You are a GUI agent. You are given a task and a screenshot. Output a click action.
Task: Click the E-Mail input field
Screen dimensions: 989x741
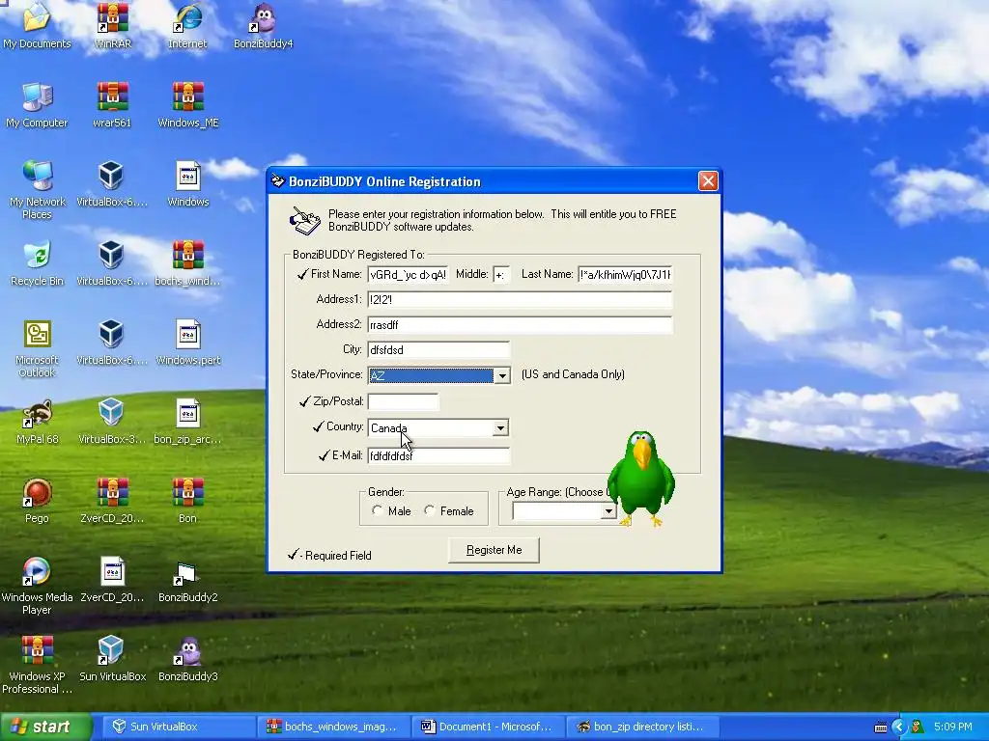(438, 455)
